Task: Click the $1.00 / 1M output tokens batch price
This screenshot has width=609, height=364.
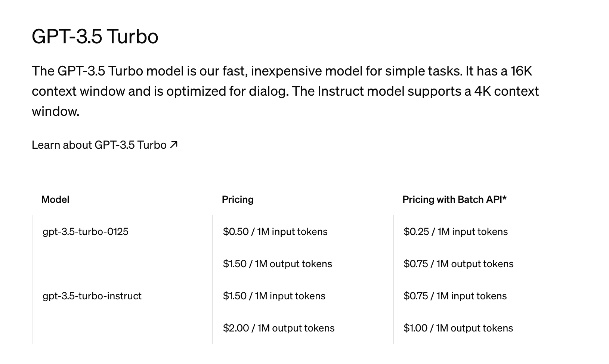Action: [458, 328]
